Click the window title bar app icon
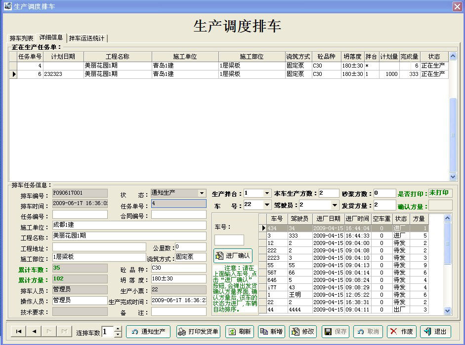This screenshot has width=465, height=345. click(8, 6)
